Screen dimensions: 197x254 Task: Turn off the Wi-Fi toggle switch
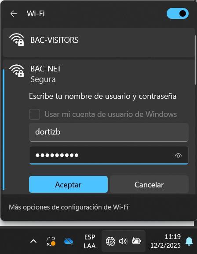click(178, 14)
